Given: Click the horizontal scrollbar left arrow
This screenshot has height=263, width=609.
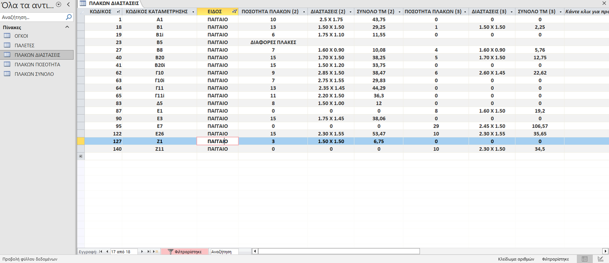Looking at the screenshot, I should 255,251.
